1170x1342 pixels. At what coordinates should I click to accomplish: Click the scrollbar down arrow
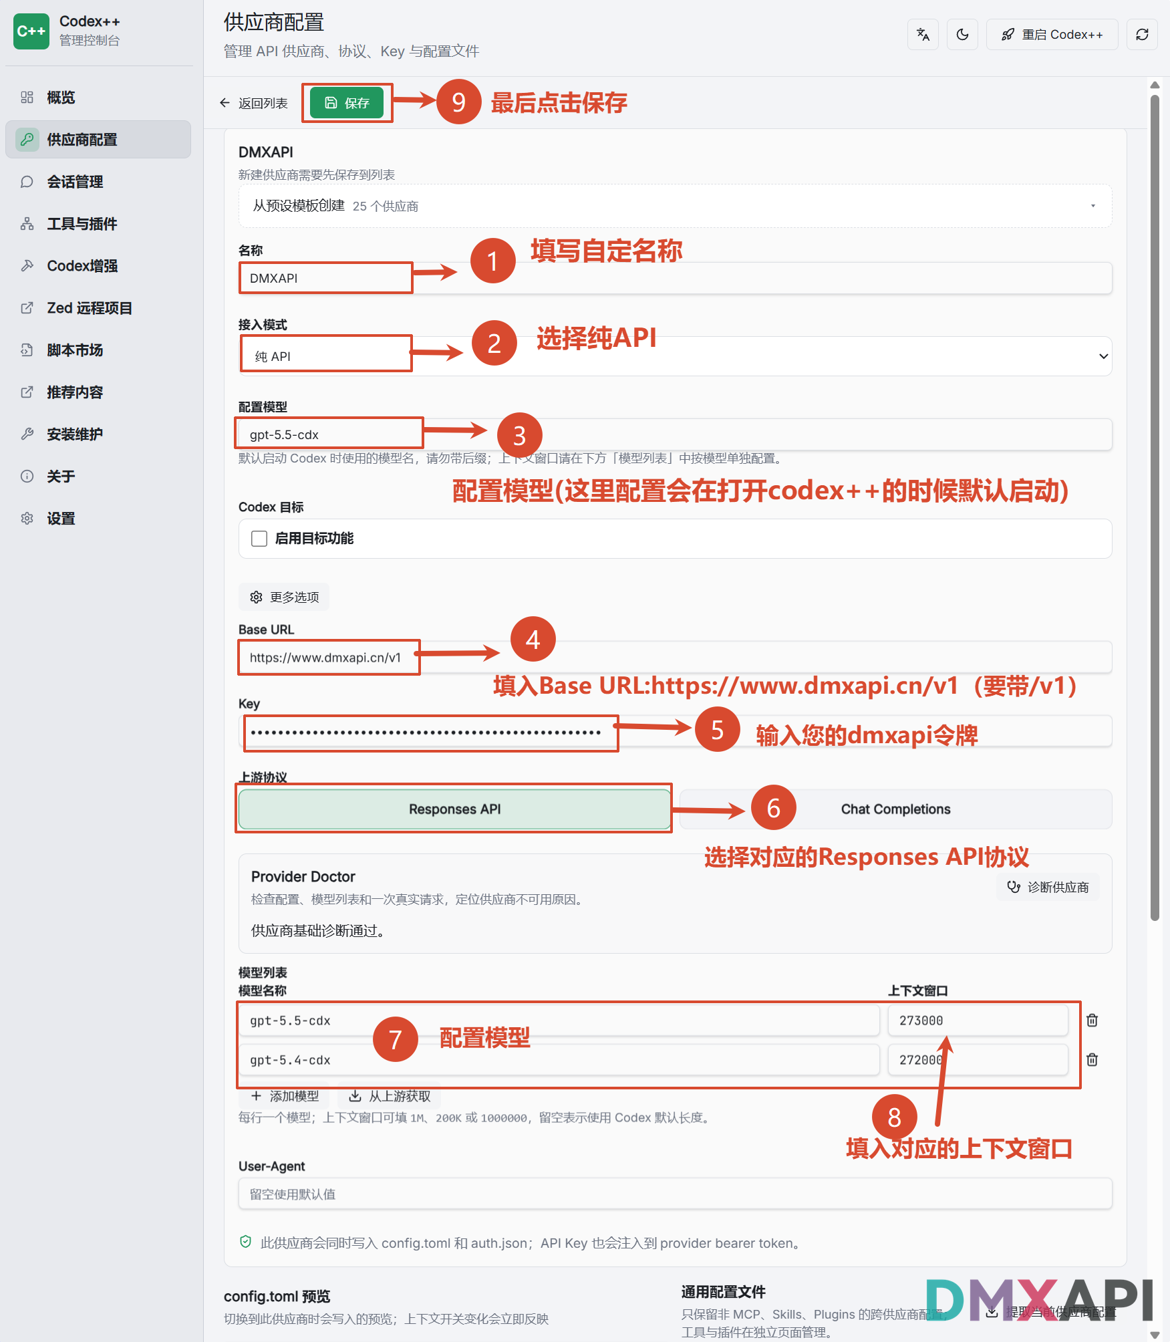tap(1155, 1335)
